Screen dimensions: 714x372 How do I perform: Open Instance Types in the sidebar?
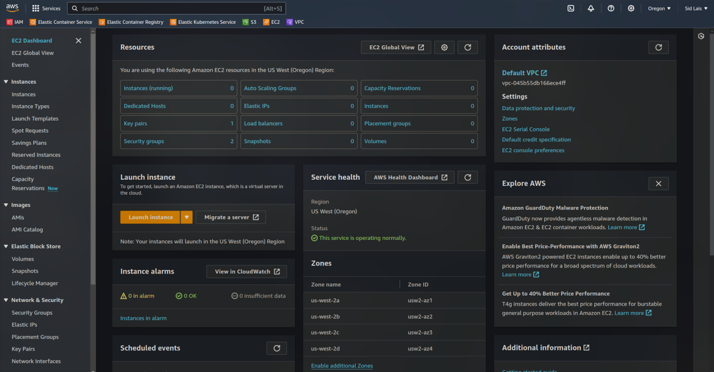click(x=30, y=106)
